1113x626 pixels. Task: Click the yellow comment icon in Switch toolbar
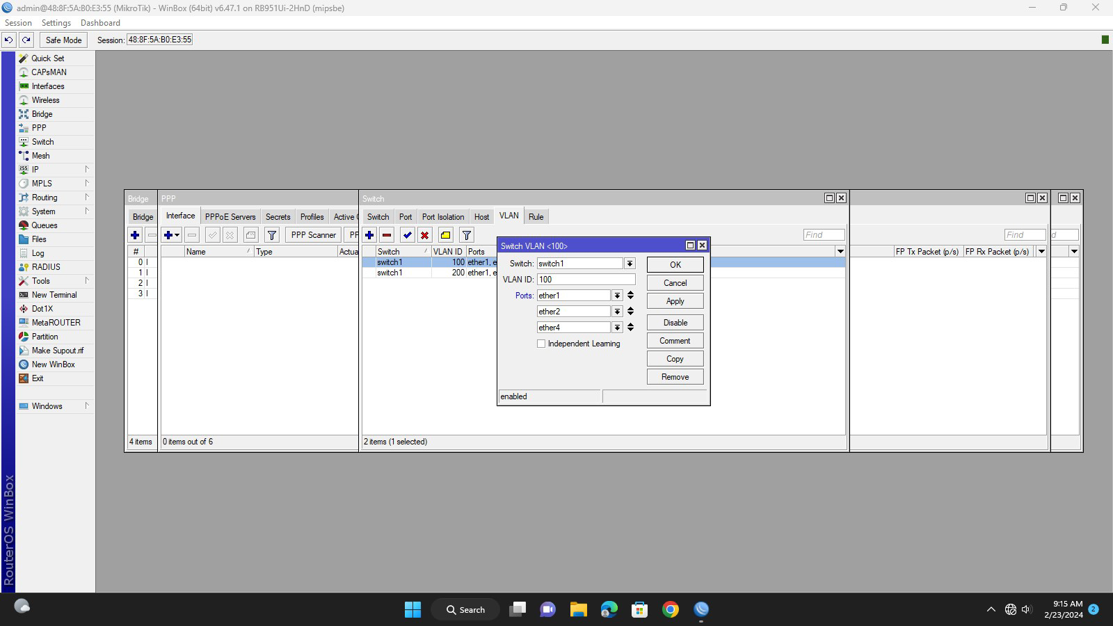click(x=446, y=235)
